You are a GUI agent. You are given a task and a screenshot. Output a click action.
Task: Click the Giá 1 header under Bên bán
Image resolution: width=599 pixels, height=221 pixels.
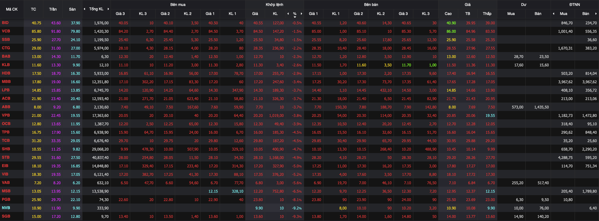coord(313,14)
